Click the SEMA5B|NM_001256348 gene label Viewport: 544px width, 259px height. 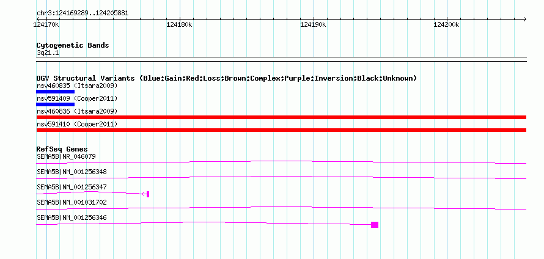point(72,172)
